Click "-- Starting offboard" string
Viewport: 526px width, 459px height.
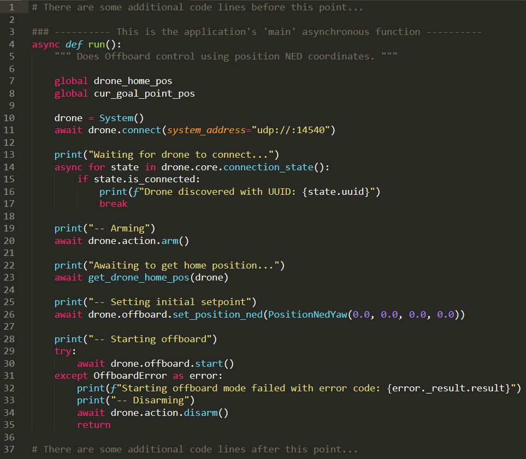coord(150,339)
